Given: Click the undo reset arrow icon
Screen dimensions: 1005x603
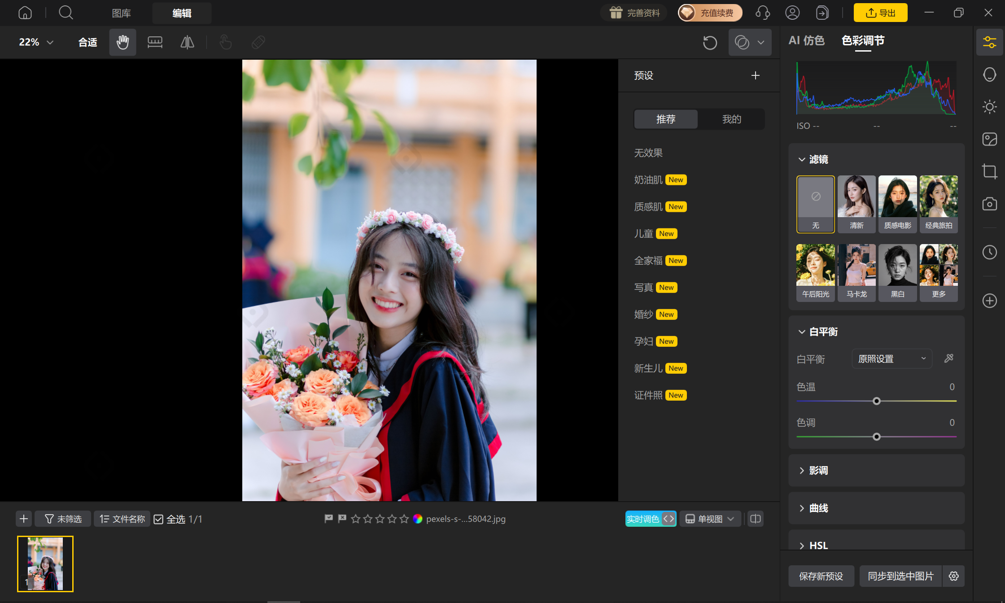Looking at the screenshot, I should tap(710, 43).
